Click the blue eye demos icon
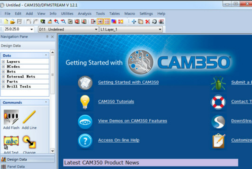The image size is (252, 169). point(85,122)
